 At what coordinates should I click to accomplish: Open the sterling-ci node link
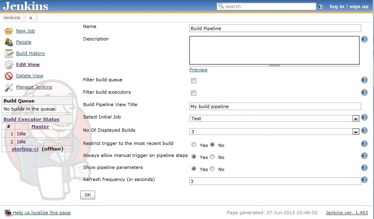pos(25,149)
